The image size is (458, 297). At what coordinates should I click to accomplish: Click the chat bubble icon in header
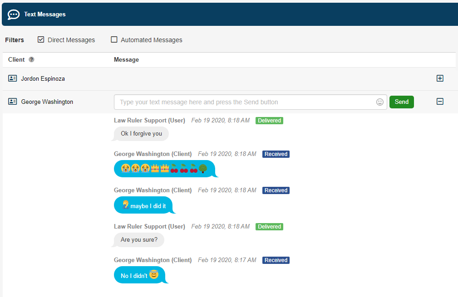coord(13,14)
